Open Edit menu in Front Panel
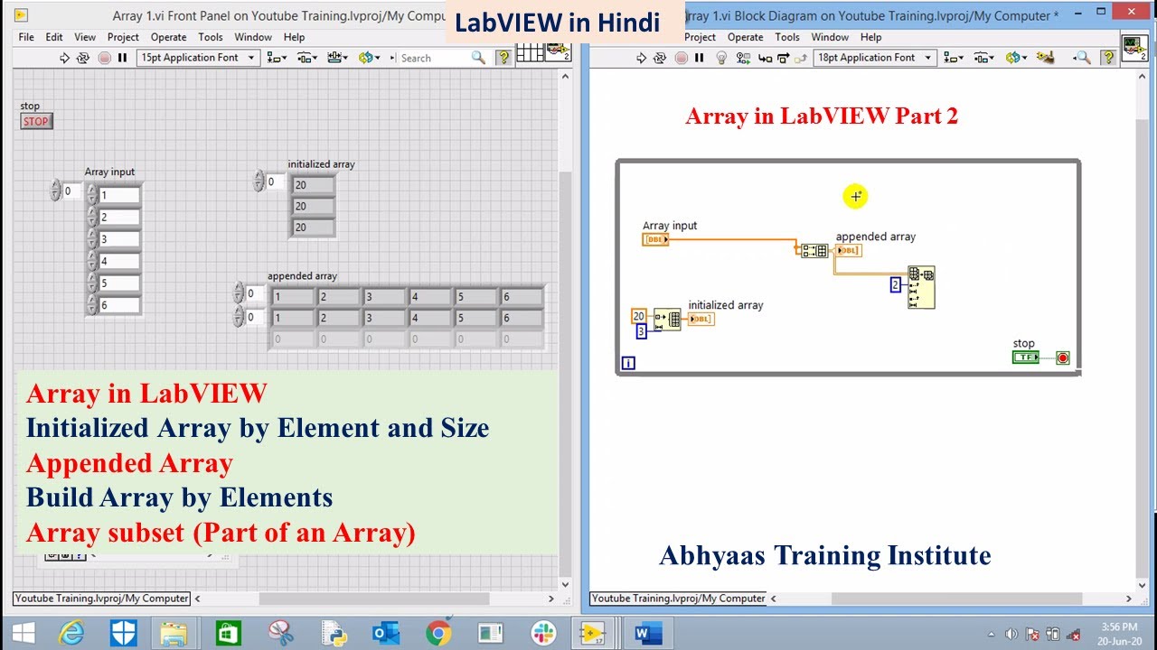 tap(54, 37)
